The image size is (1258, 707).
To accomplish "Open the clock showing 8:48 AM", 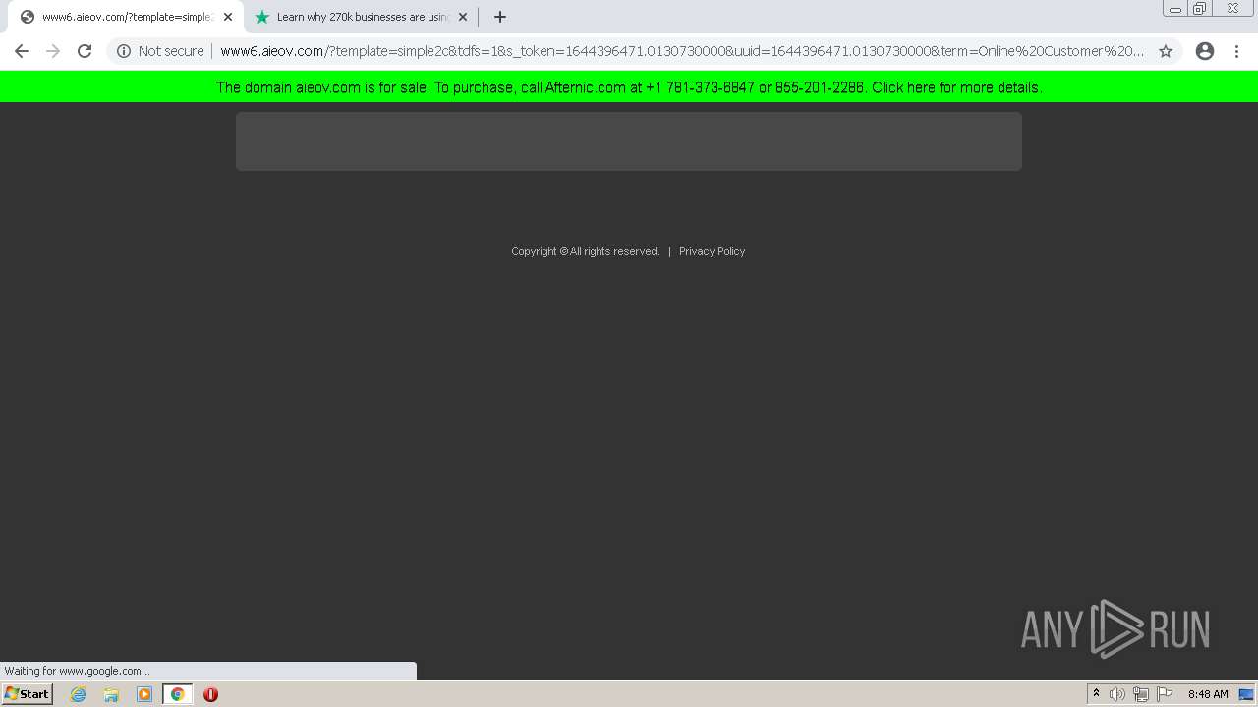I will point(1208,694).
